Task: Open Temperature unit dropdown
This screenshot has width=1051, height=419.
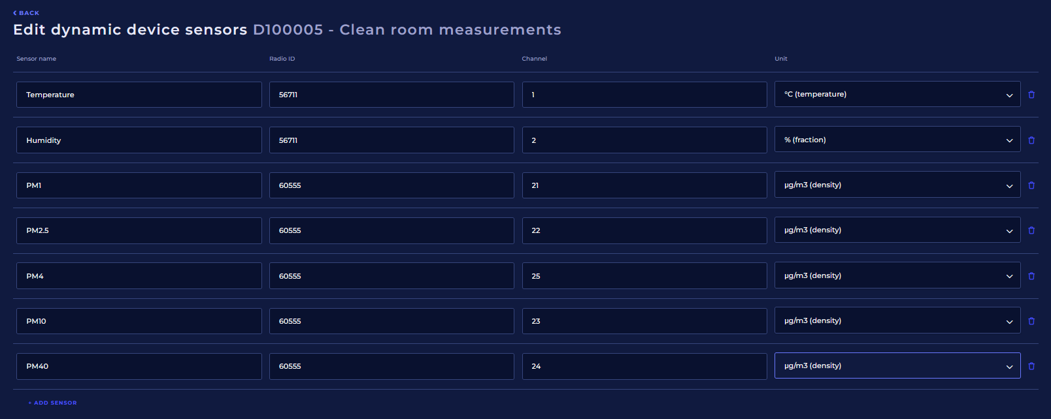Action: 897,95
